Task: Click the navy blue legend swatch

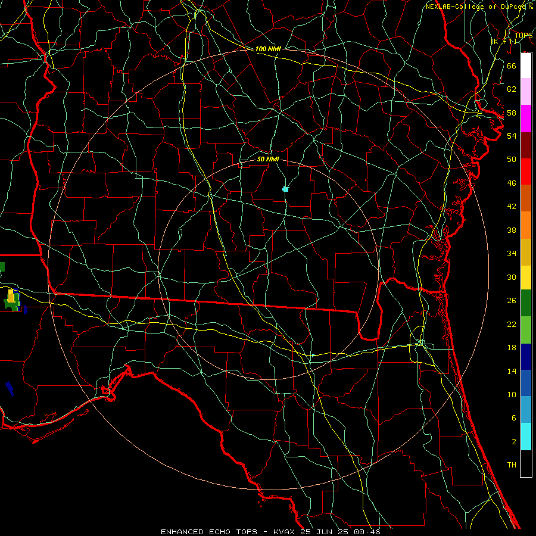Action: (526, 357)
